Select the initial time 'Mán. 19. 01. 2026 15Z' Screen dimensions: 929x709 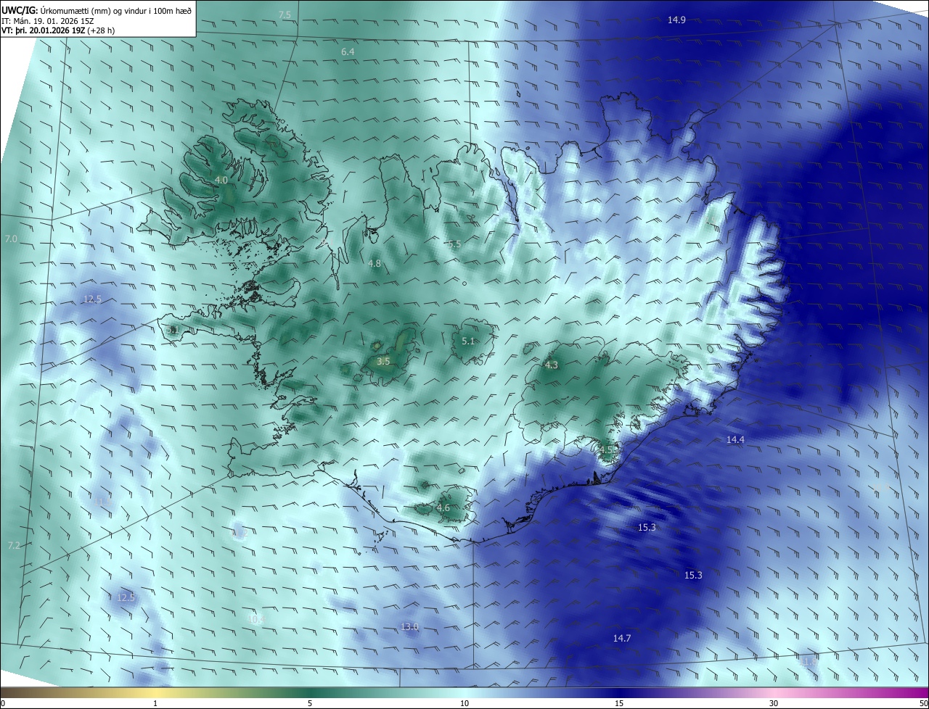tap(54, 20)
